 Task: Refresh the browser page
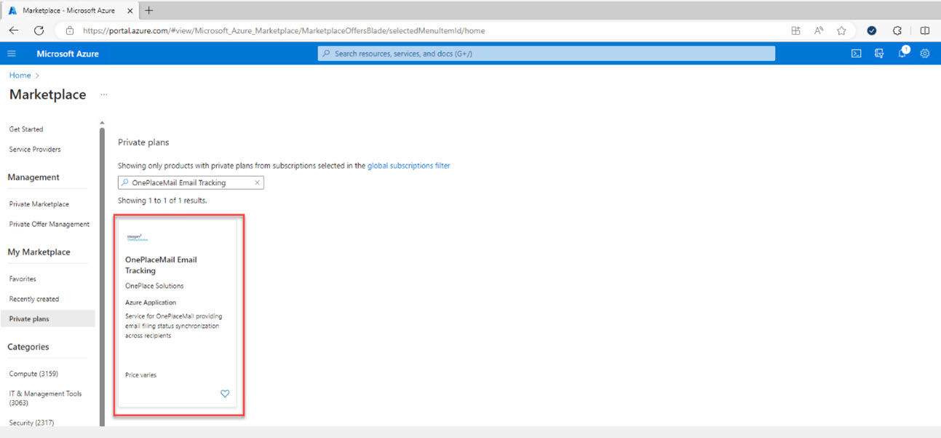pyautogui.click(x=39, y=31)
